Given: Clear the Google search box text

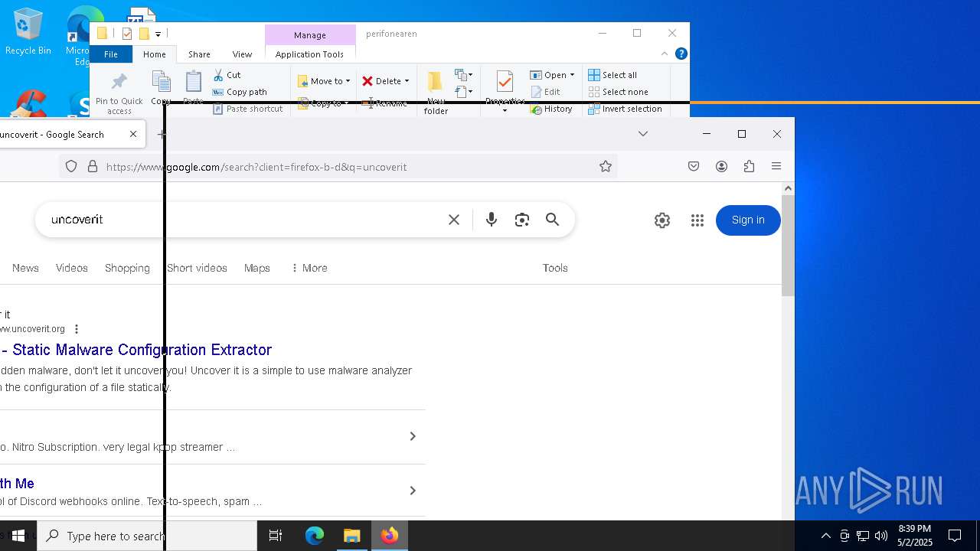Looking at the screenshot, I should pyautogui.click(x=454, y=220).
